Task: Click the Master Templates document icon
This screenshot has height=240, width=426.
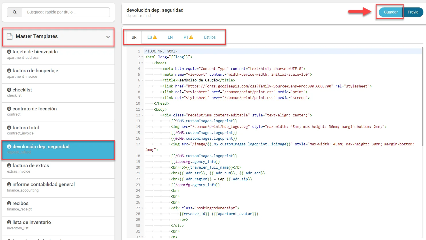Action: 9,36
